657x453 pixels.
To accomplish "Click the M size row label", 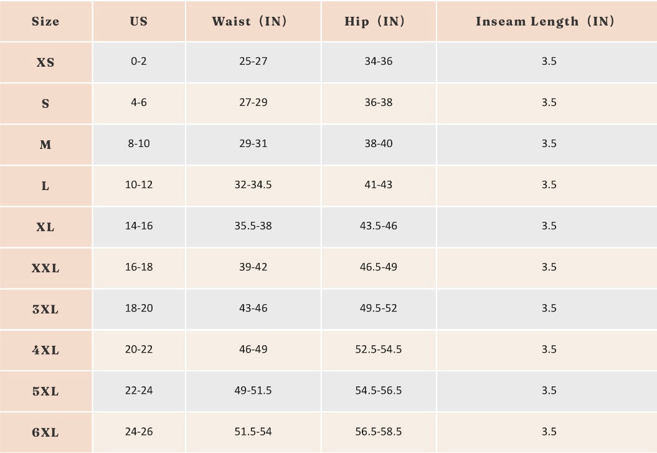I will pos(45,145).
